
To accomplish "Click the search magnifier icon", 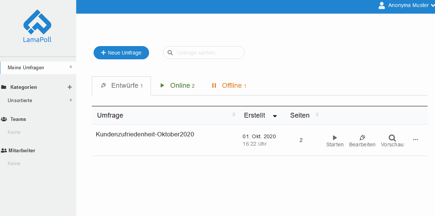I will click(x=171, y=53).
